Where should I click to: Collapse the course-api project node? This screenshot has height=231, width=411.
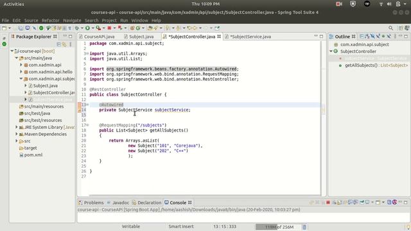(12, 51)
